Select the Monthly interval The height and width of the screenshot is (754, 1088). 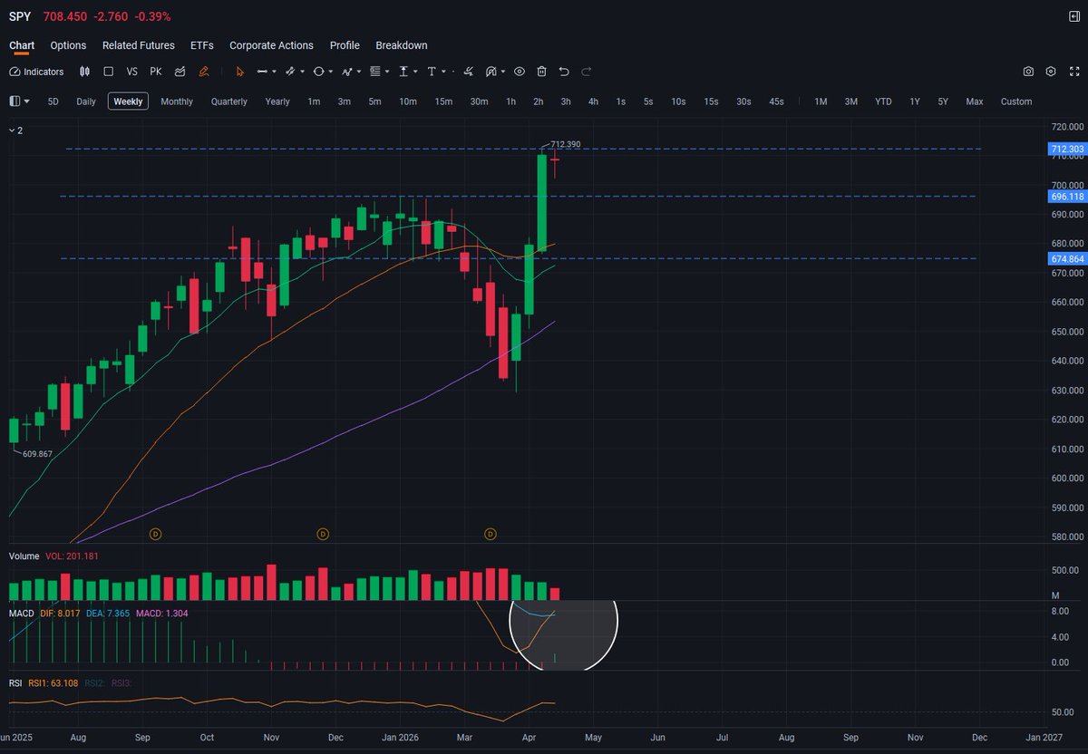[177, 101]
